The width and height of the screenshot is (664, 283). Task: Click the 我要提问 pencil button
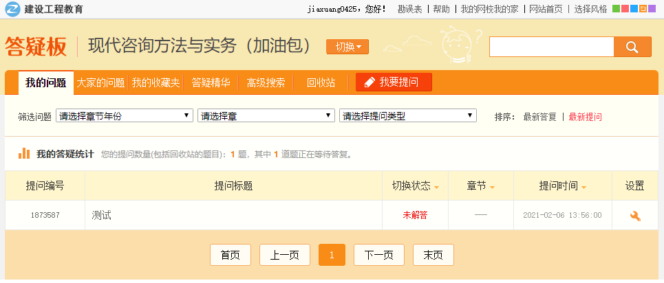coord(393,82)
